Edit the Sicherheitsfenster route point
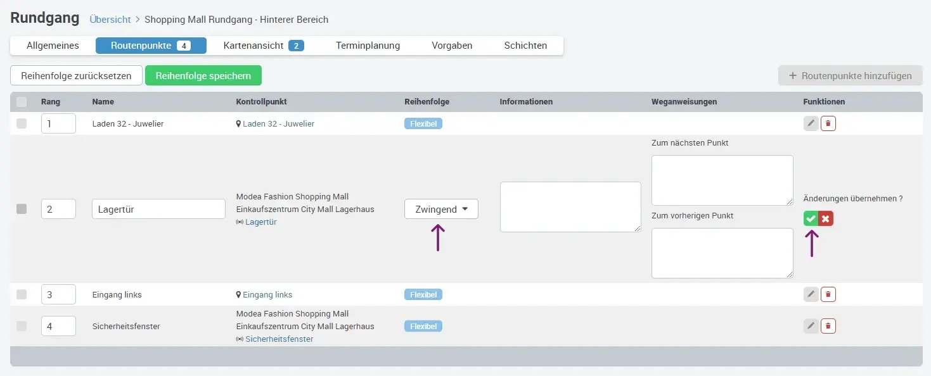The height and width of the screenshot is (376, 931). point(811,326)
